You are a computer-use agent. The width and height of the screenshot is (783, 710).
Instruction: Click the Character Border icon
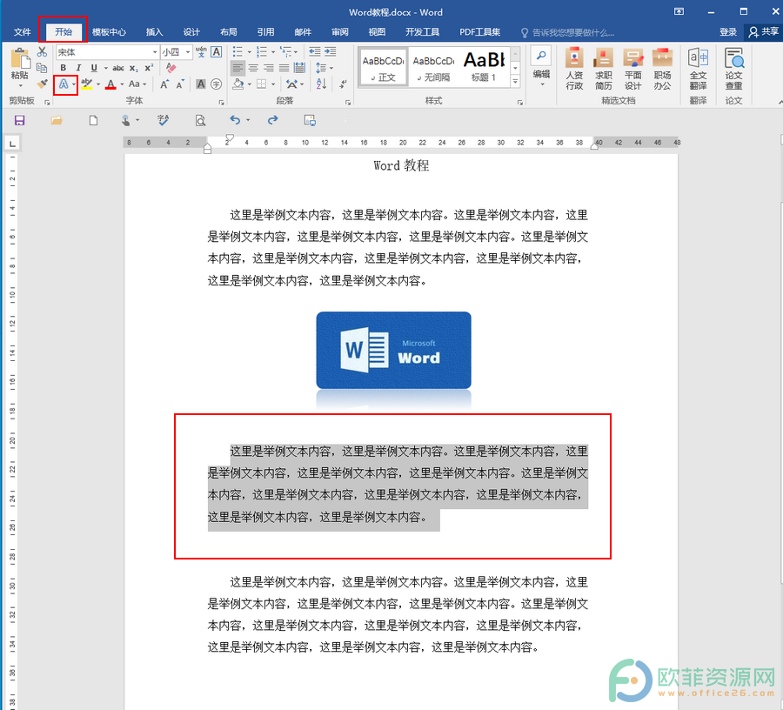(217, 52)
